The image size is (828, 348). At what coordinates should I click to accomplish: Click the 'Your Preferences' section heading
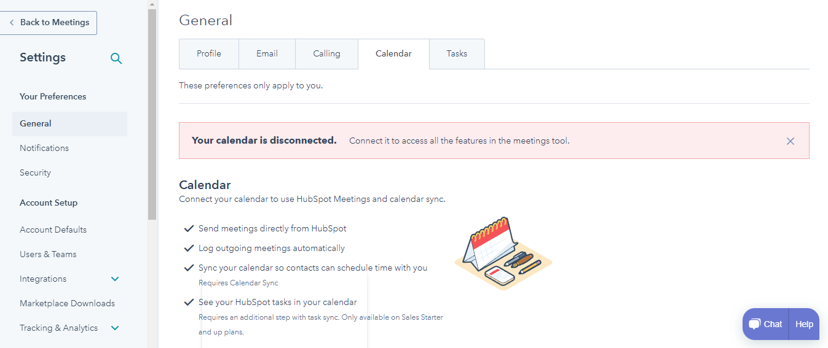tap(53, 96)
